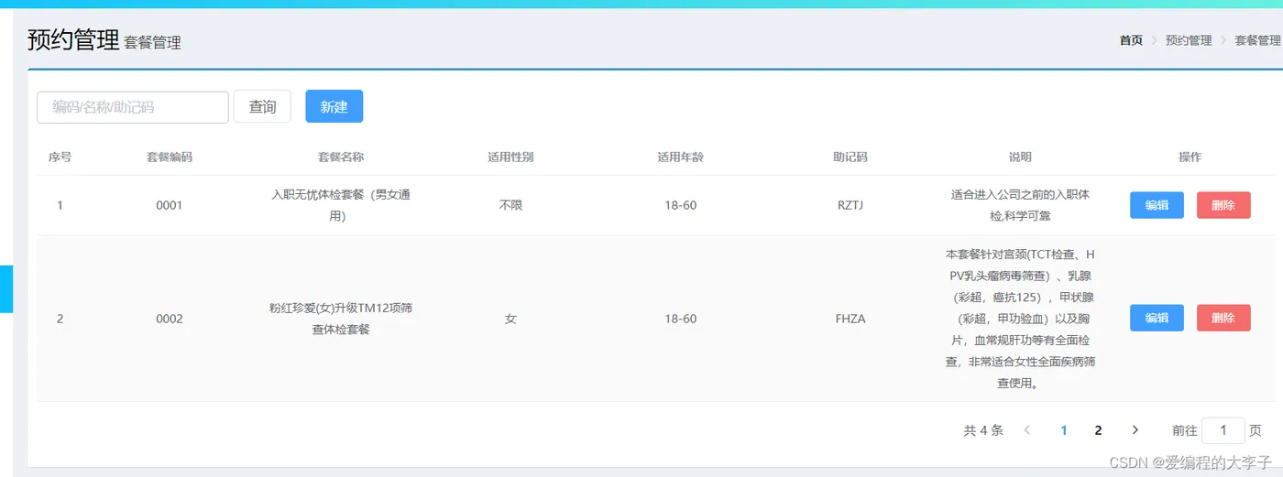This screenshot has width=1283, height=477.
Task: Click the 适用年龄 column header
Action: [x=681, y=157]
